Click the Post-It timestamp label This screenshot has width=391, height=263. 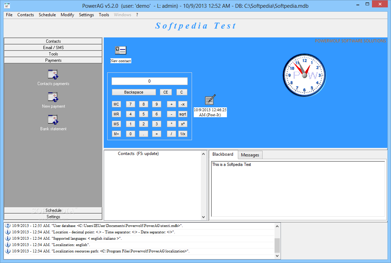click(210, 112)
